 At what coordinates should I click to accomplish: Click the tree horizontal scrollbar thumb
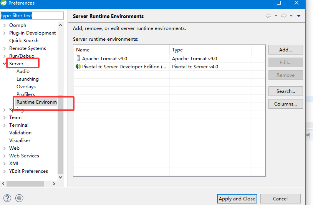[x=25, y=184]
